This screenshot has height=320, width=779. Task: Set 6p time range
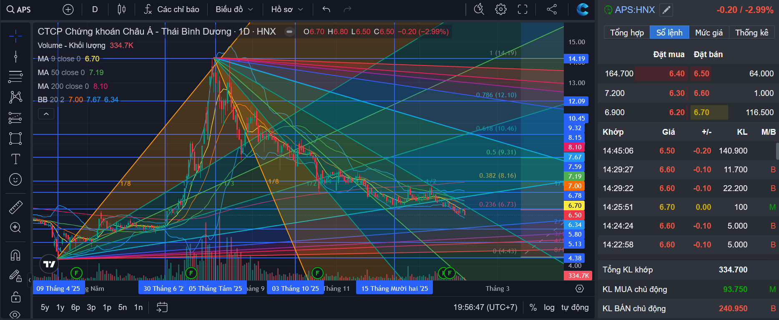pyautogui.click(x=75, y=307)
